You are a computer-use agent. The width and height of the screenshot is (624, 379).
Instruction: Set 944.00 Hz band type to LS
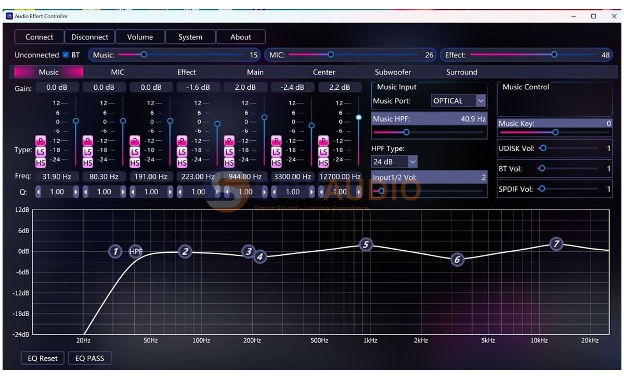pos(229,152)
